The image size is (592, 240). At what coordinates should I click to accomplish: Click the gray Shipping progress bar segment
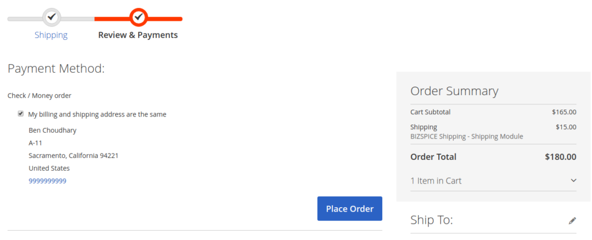(51, 19)
